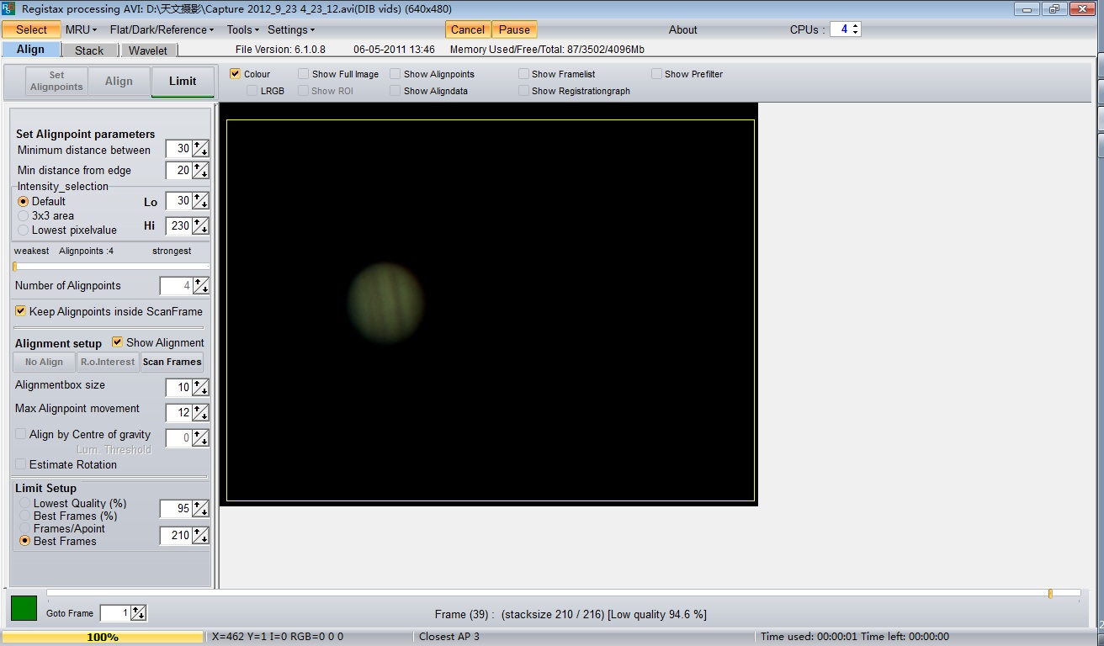Click the Goto Frame spinner arrows

pyautogui.click(x=139, y=613)
